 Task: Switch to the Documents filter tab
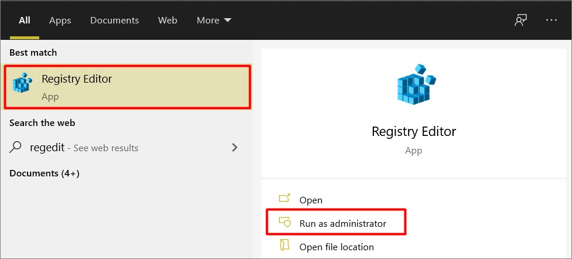coord(114,21)
